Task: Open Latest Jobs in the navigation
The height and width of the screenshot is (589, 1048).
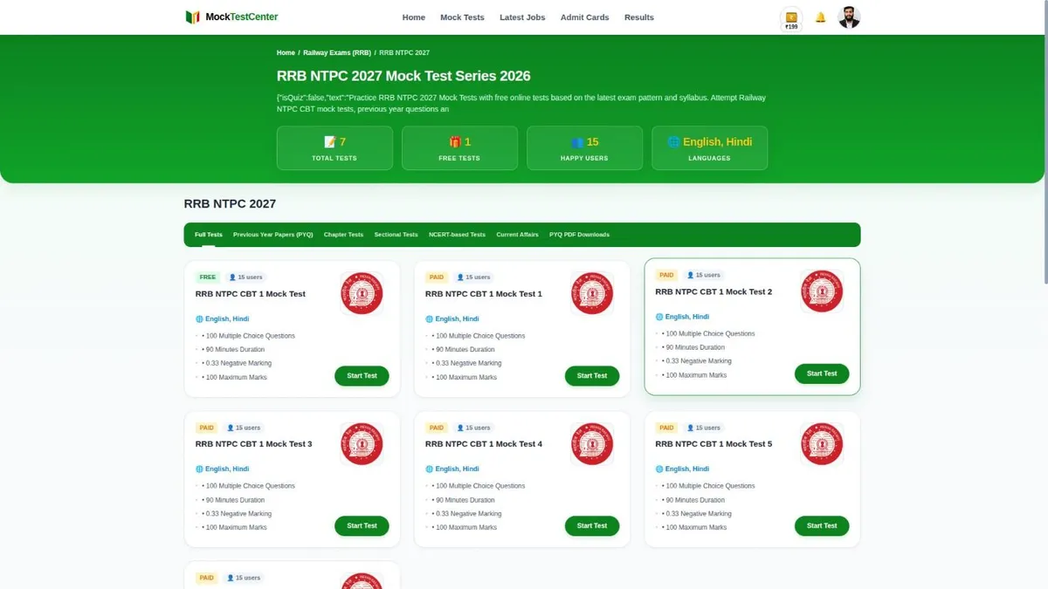Action: 522,17
